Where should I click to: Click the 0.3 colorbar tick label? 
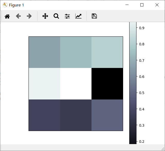[142, 125]
